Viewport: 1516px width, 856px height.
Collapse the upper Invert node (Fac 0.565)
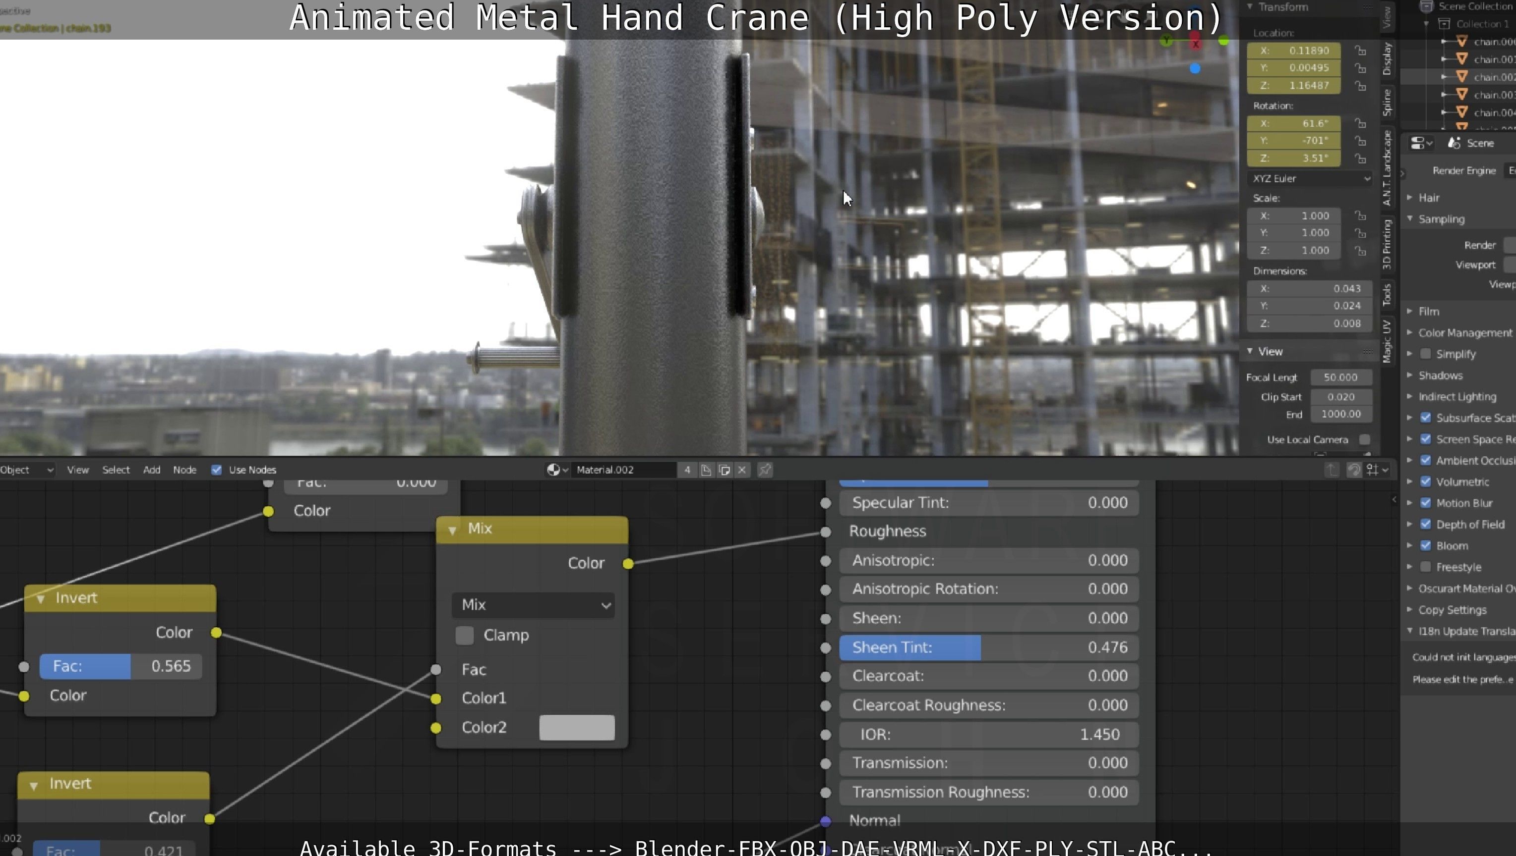[40, 599]
